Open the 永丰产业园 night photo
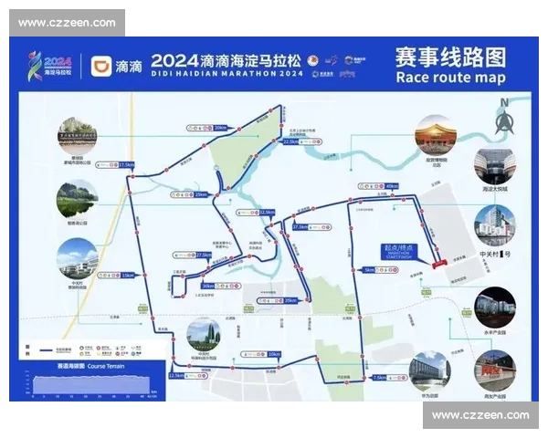 tap(495, 308)
